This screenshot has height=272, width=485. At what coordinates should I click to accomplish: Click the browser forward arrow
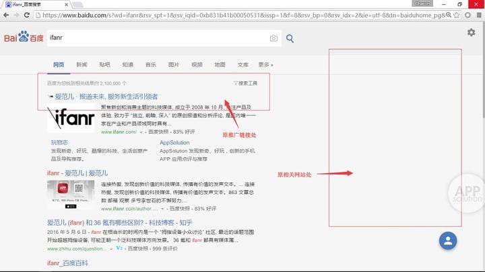[x=16, y=15]
